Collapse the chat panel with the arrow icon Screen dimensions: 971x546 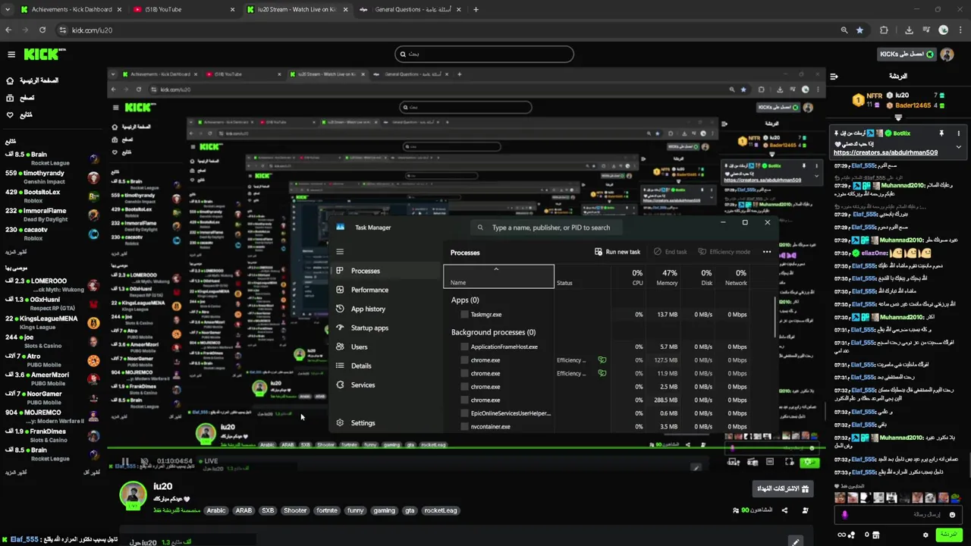pyautogui.click(x=834, y=77)
